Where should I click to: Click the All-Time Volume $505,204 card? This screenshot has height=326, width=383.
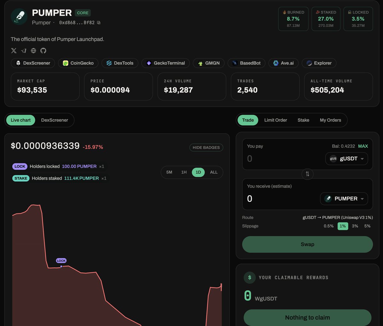pyautogui.click(x=339, y=86)
